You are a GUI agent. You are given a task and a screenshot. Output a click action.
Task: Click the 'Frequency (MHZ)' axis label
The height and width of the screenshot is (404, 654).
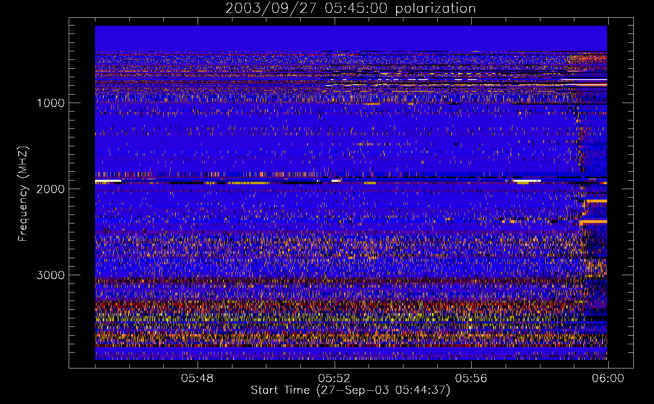23,194
